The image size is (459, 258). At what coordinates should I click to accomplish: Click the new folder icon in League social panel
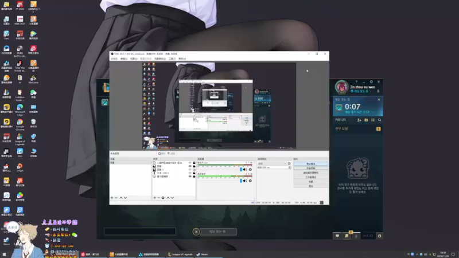366,120
